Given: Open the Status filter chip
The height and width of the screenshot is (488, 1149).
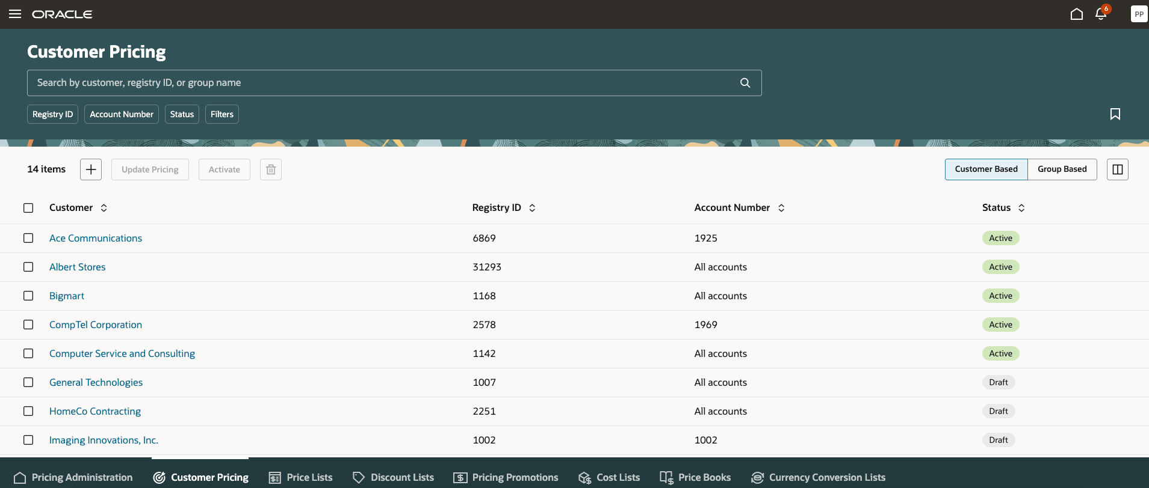Looking at the screenshot, I should click(x=182, y=114).
